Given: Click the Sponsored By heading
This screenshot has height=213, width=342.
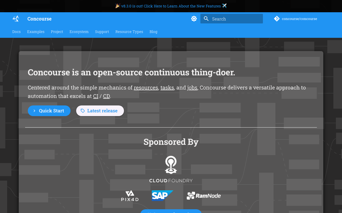Looking at the screenshot, I should click(171, 142).
